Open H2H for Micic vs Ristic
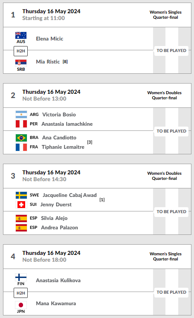 click(21, 51)
